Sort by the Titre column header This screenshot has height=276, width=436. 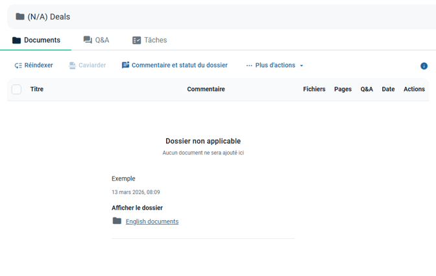(37, 90)
